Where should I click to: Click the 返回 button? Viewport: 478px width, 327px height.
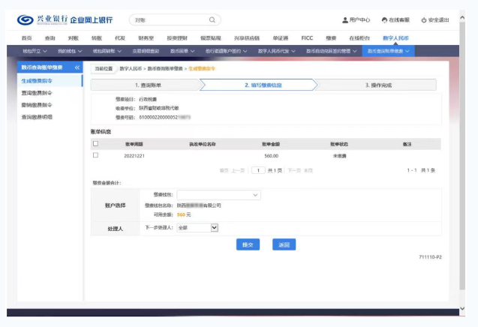[284, 244]
